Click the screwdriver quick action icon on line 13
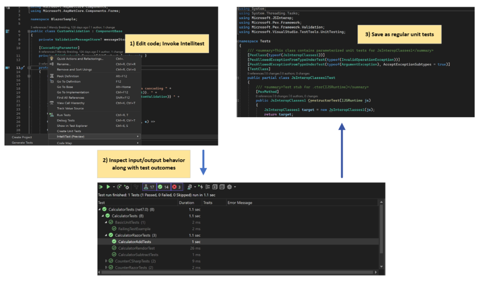This screenshot has width=500, height=292. [x=22, y=67]
